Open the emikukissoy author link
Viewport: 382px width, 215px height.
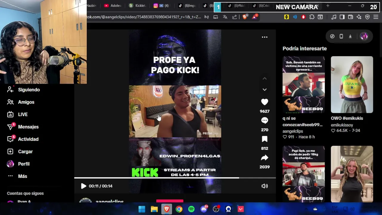(x=342, y=125)
